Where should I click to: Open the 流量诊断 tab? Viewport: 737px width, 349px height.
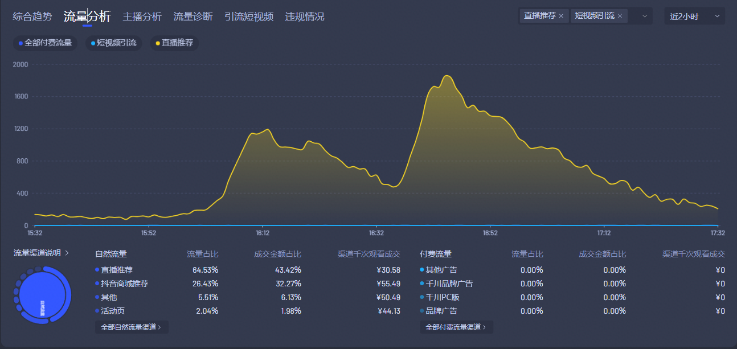click(193, 17)
